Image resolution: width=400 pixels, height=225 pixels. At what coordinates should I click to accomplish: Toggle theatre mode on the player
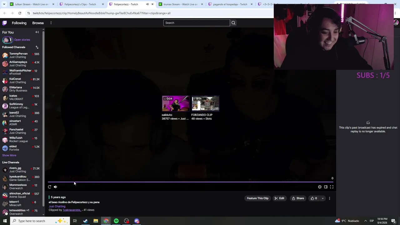coord(326,187)
